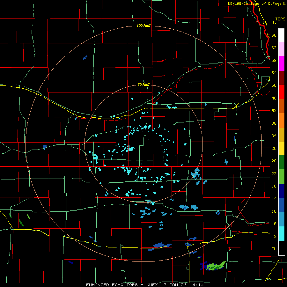Click the "14" scale value
Image resolution: width=287 pixels, height=287 pixels.
click(x=274, y=199)
